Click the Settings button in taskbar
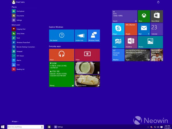The width and height of the screenshot is (172, 129). tap(58, 127)
